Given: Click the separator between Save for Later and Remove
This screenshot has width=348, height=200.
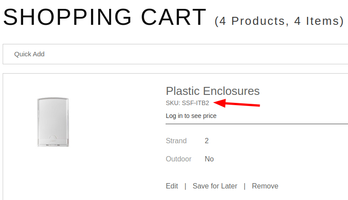Looking at the screenshot, I should 245,186.
